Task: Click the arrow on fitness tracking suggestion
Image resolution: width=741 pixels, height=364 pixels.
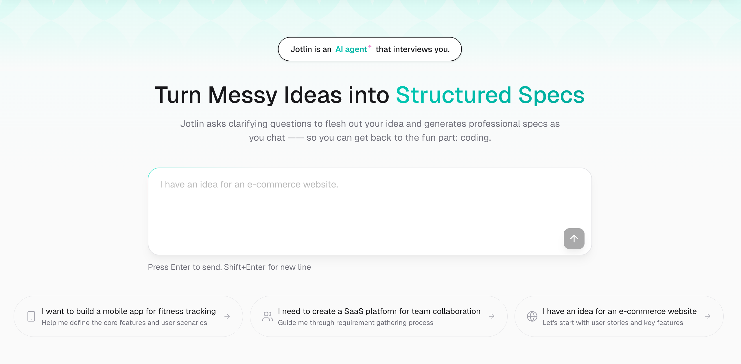Action: (227, 316)
